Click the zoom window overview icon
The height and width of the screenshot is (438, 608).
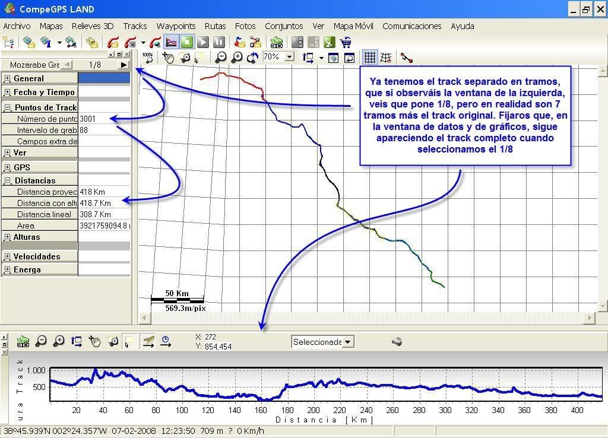point(349,58)
